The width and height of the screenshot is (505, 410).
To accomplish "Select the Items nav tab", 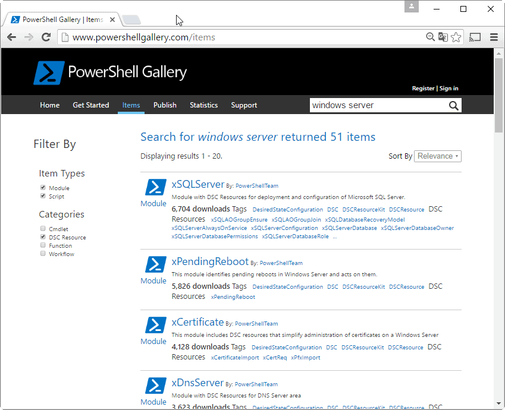I will point(131,105).
